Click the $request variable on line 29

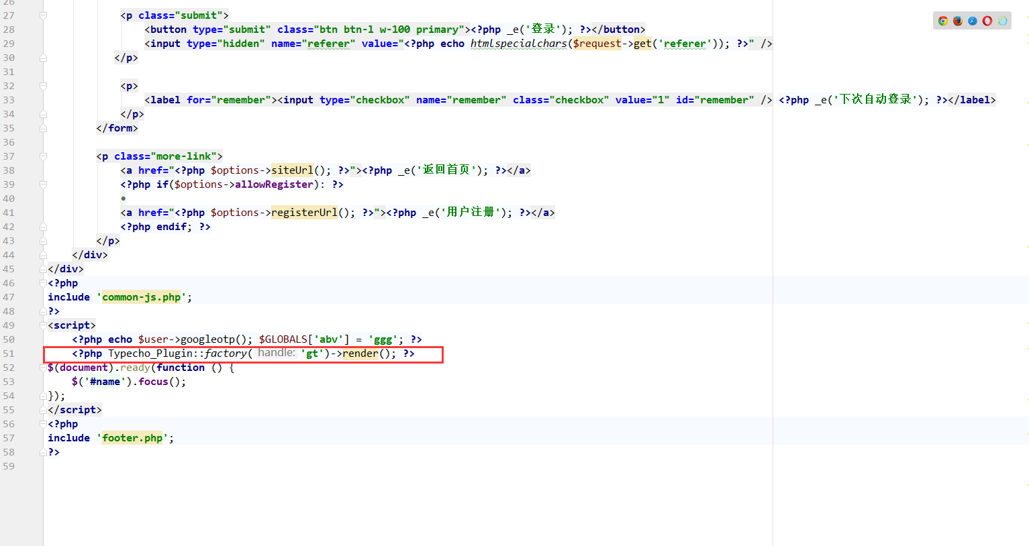[597, 44]
